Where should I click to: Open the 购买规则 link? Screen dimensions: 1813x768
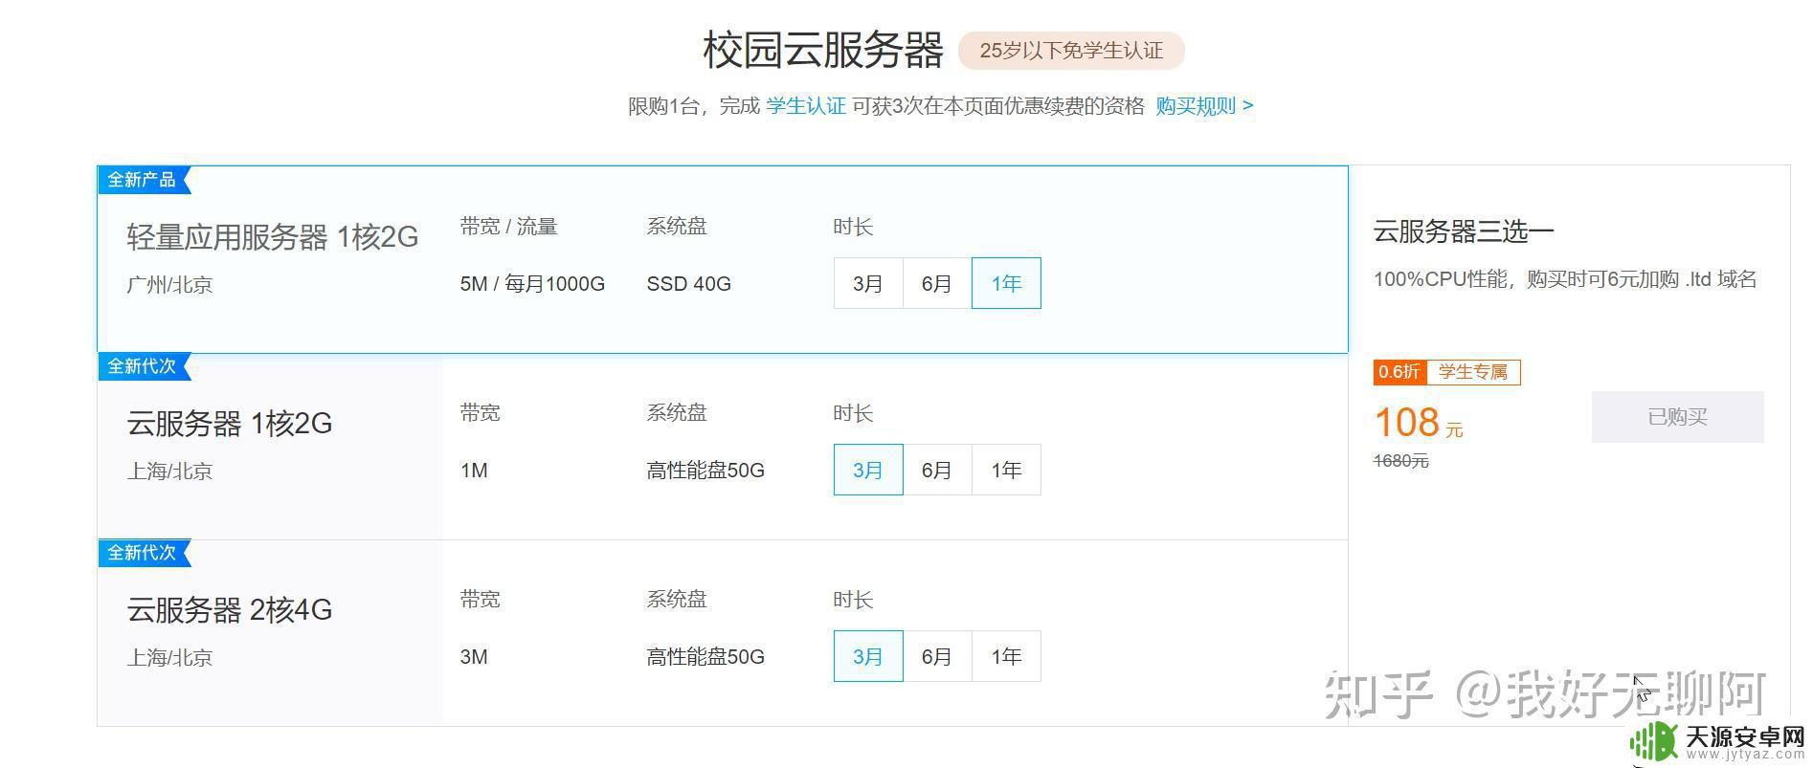point(1204,106)
